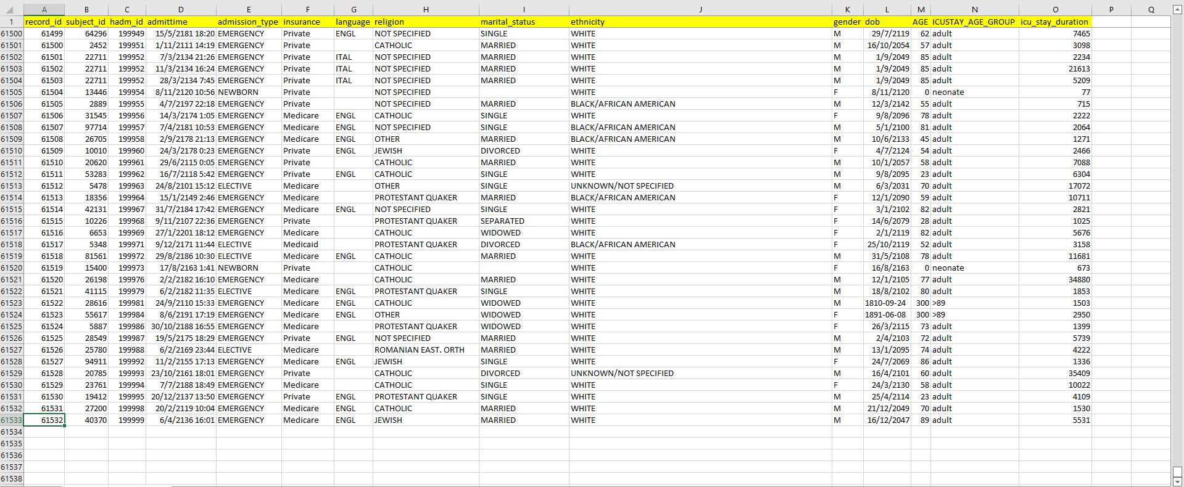
Task: Click the admittime cell 23/10/2161 18:01
Action: (x=181, y=373)
